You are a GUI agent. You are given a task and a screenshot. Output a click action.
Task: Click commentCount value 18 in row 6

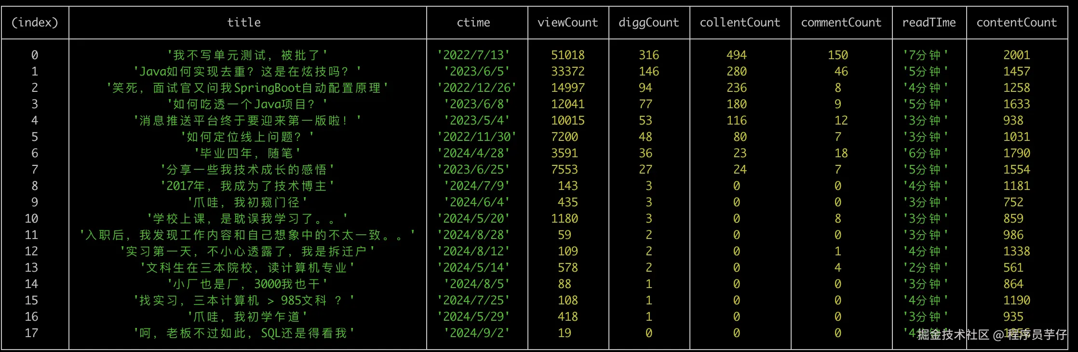(x=841, y=153)
